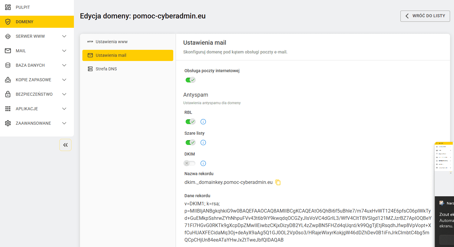Viewport: 454px width, 247px height.
Task: Turn off the RBL switch
Action: tap(191, 122)
